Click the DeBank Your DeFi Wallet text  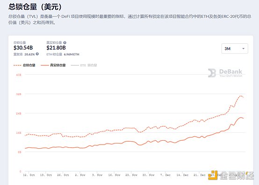pos(230,73)
